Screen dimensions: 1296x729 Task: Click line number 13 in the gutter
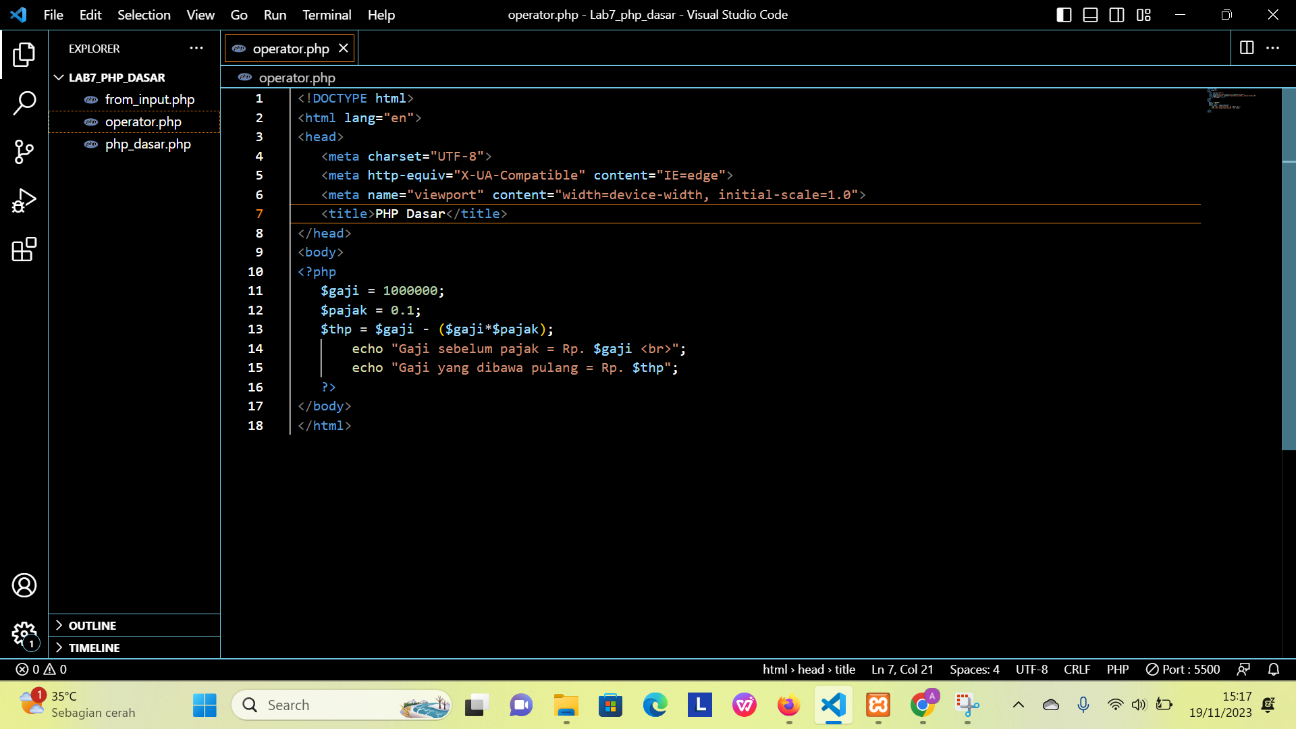(255, 329)
